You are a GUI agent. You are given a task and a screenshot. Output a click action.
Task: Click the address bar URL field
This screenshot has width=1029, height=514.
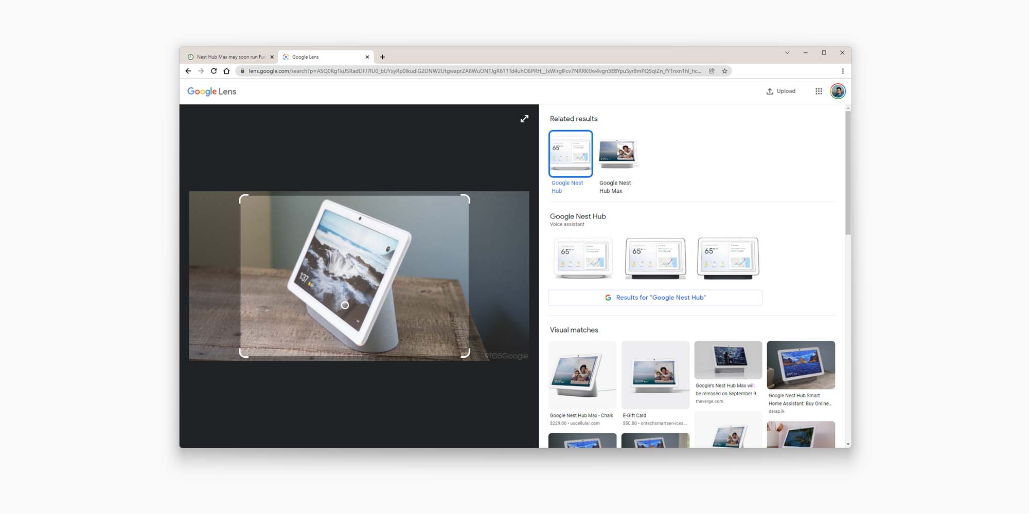tap(473, 71)
